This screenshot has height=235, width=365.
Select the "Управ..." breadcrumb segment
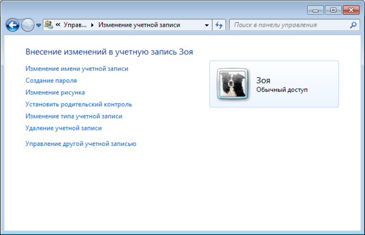[x=75, y=25]
